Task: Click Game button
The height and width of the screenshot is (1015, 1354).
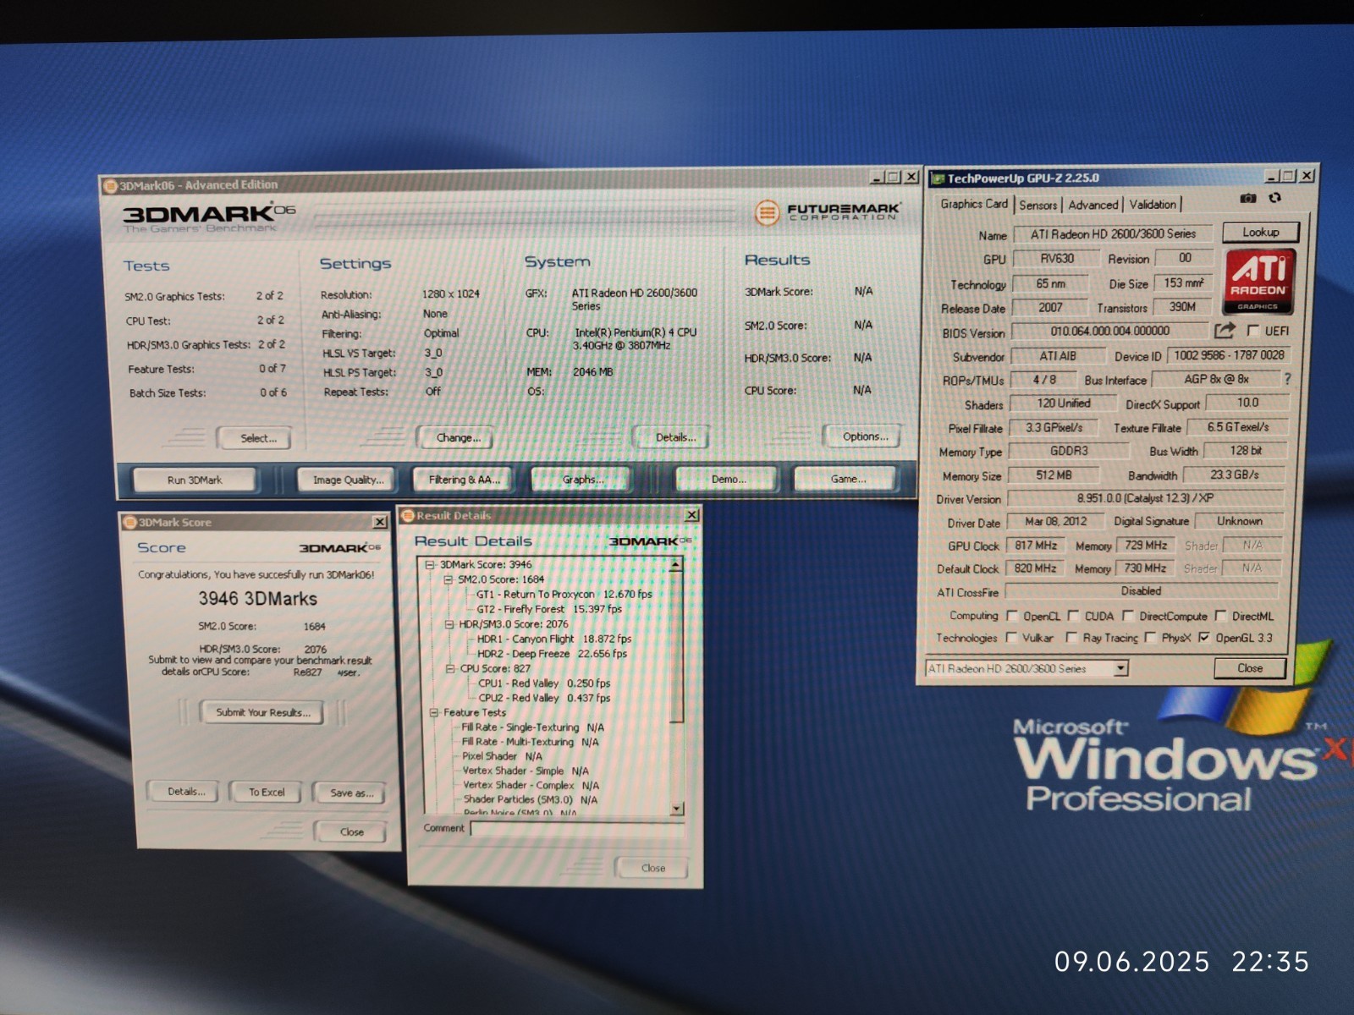Action: tap(847, 479)
